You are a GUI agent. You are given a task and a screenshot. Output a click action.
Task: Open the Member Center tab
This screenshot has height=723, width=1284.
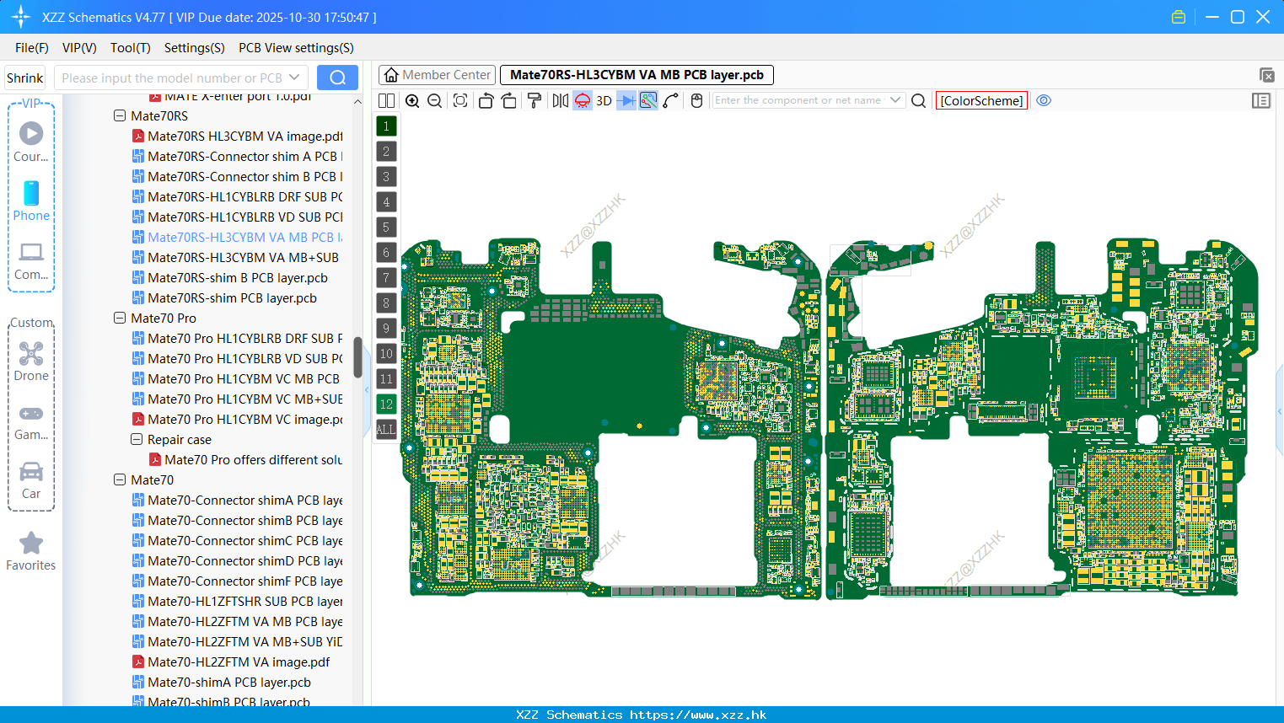[x=437, y=75]
